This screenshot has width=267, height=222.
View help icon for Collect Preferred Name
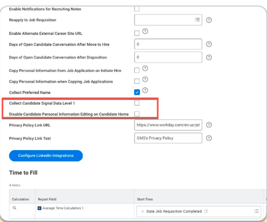point(145,90)
